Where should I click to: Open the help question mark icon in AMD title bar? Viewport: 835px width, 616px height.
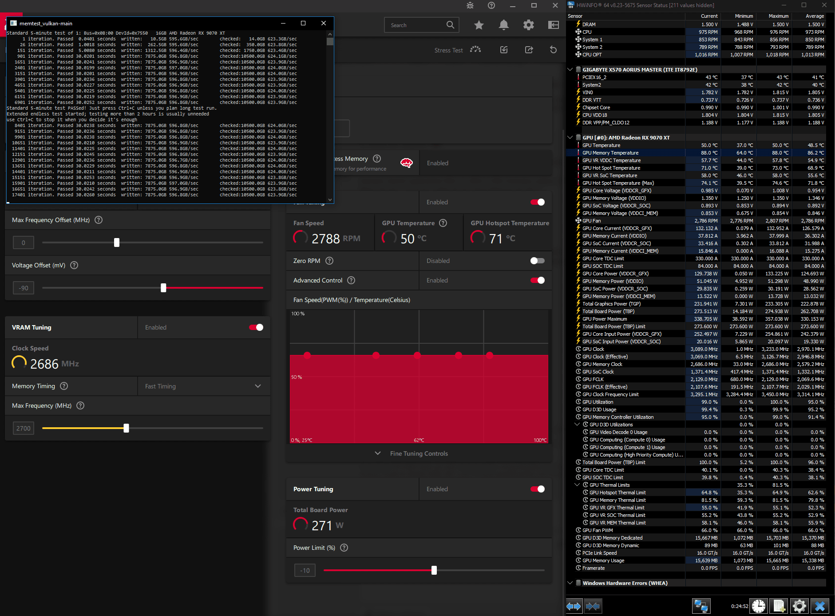tap(491, 6)
